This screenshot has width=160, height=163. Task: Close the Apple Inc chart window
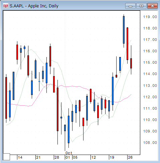pyautogui.click(x=152, y=6)
